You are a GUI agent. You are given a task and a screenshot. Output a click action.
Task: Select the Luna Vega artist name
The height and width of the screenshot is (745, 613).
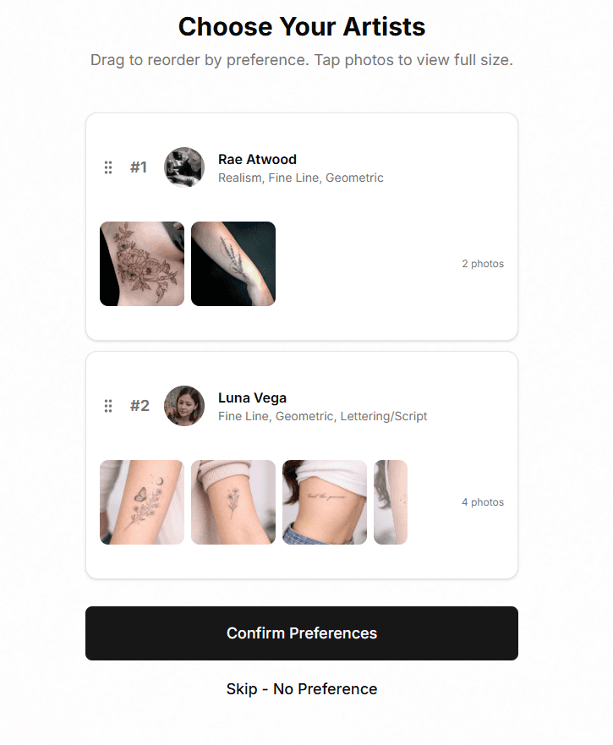click(252, 397)
